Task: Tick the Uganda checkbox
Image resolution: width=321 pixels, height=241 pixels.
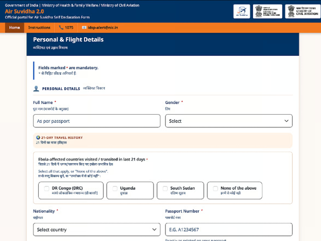Action: click(x=115, y=188)
